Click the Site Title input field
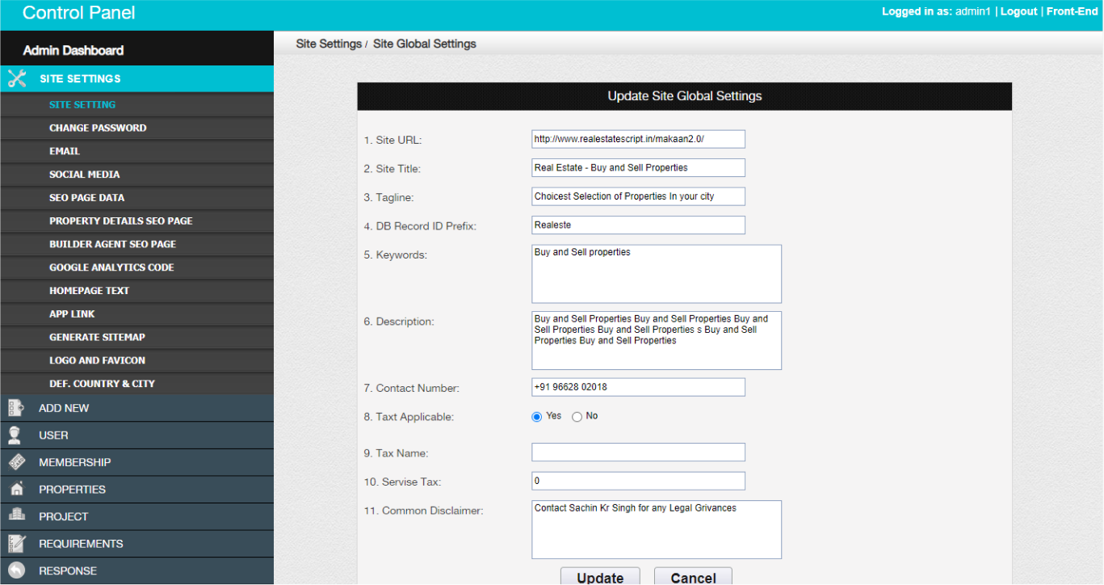The width and height of the screenshot is (1104, 585). (x=638, y=168)
